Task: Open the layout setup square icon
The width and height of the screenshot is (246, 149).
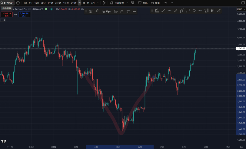Action: [243, 3]
